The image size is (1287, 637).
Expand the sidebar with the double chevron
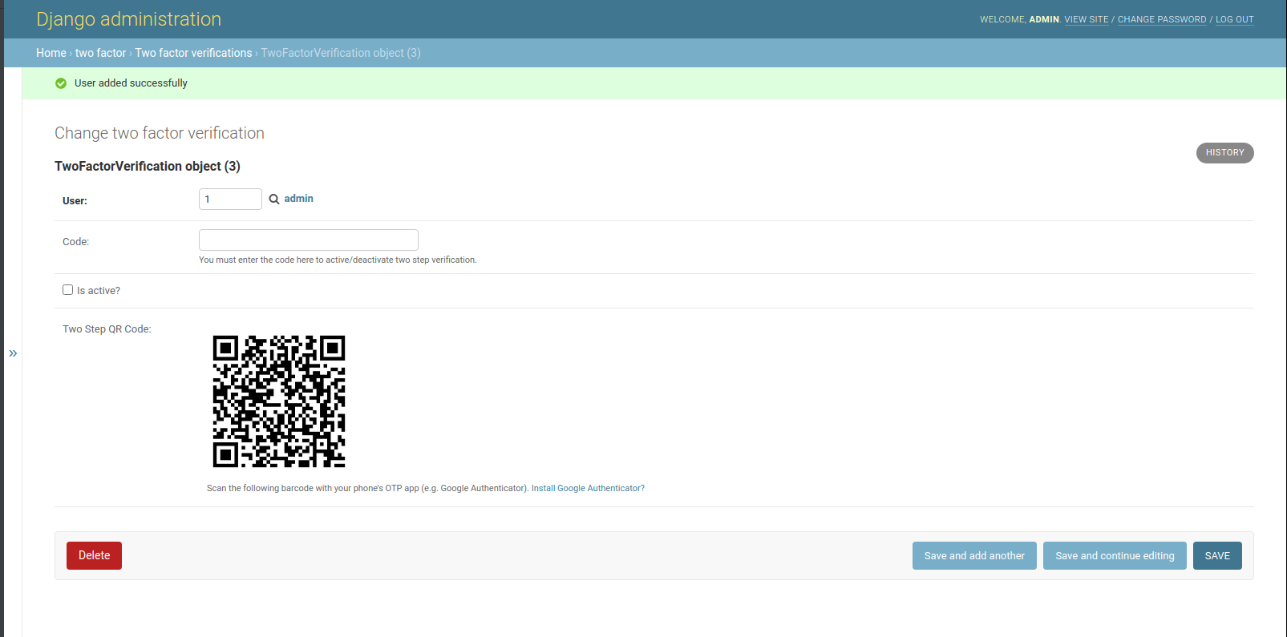pyautogui.click(x=13, y=353)
